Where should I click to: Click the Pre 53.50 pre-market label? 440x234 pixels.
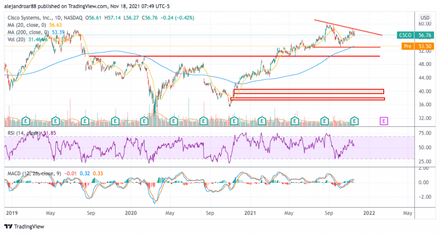pos(418,46)
